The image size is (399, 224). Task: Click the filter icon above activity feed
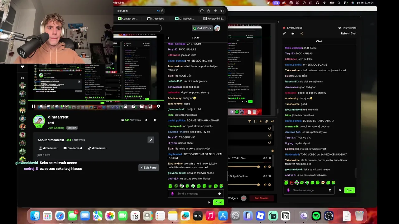click(249, 121)
